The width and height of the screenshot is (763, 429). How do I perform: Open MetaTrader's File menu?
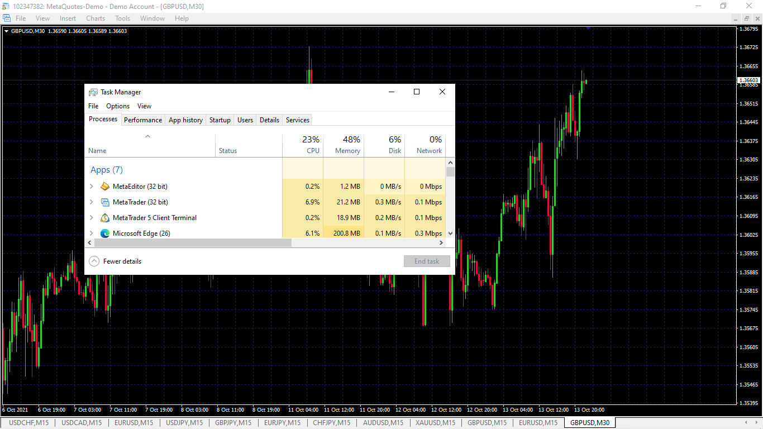pyautogui.click(x=21, y=18)
